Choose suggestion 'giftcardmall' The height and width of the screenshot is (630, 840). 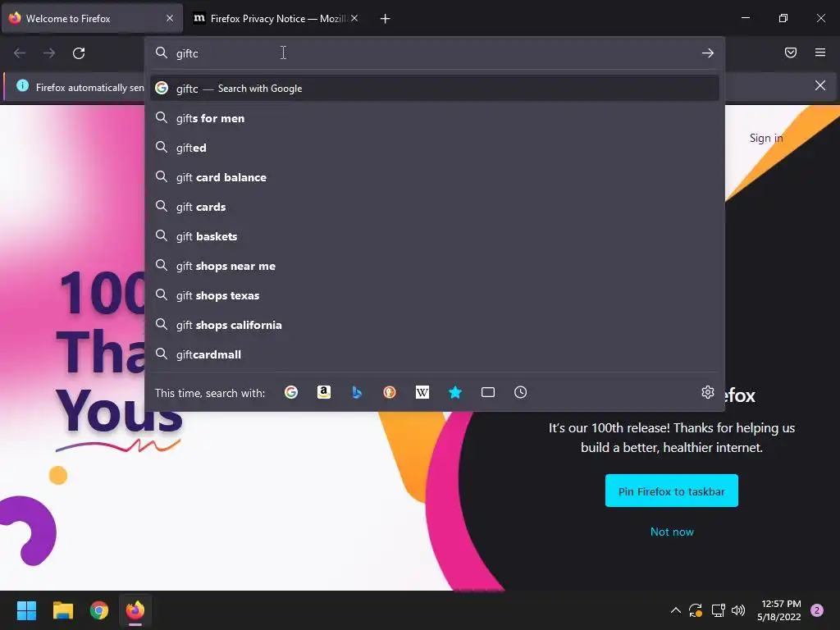pyautogui.click(x=435, y=354)
